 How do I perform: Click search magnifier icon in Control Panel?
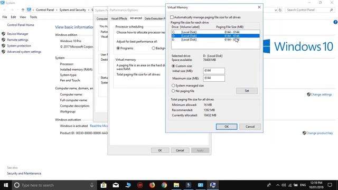(332, 10)
